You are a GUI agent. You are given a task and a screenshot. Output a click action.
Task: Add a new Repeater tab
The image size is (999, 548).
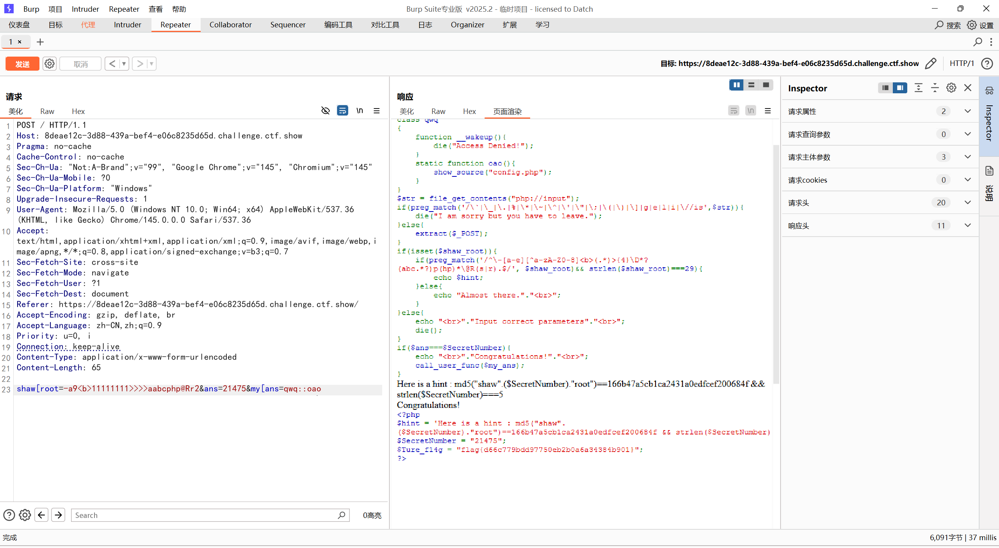pos(40,42)
